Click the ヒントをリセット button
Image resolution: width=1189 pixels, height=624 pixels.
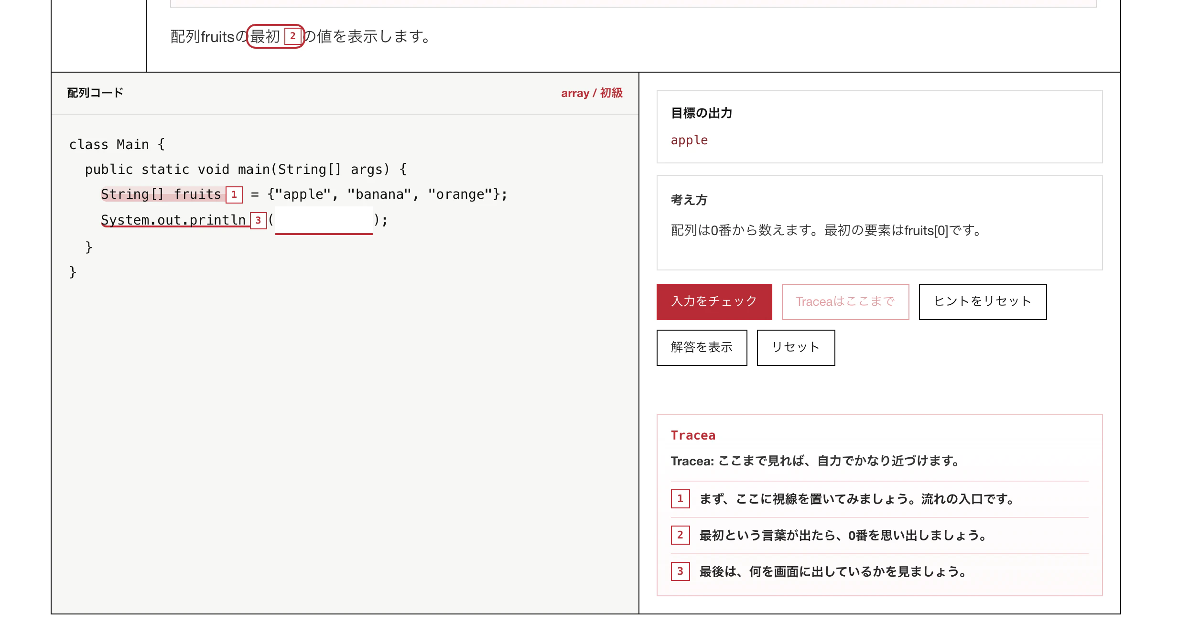click(x=983, y=301)
